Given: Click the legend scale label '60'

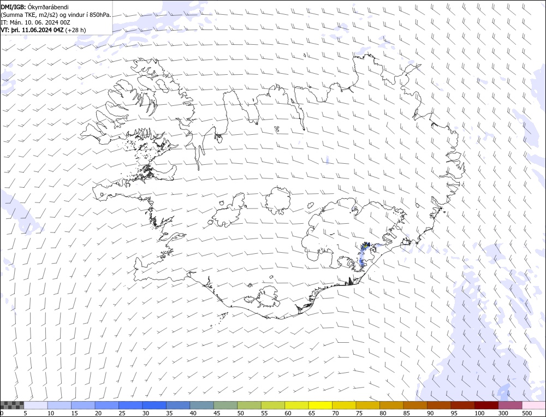Looking at the screenshot, I should pyautogui.click(x=288, y=413).
